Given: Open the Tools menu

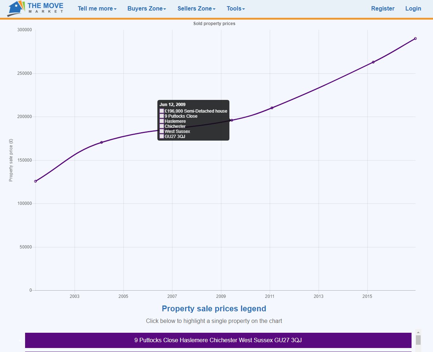Looking at the screenshot, I should pos(235,8).
